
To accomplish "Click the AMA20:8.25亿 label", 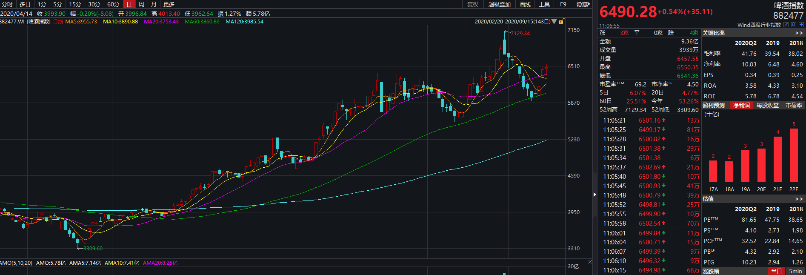I will [160, 263].
